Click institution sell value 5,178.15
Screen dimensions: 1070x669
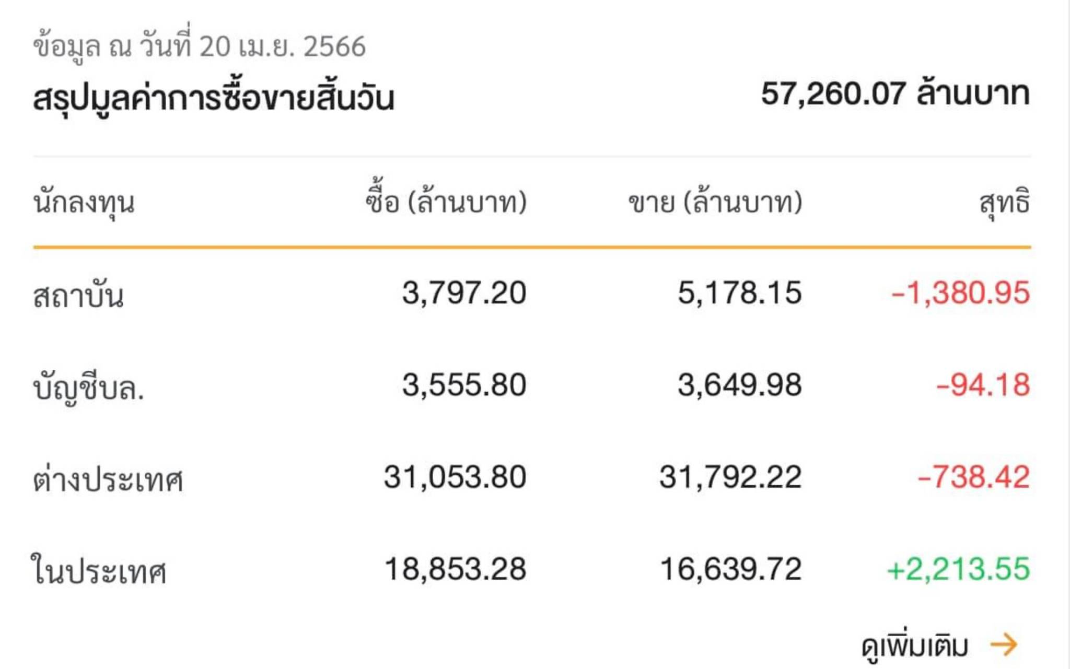[x=740, y=292]
